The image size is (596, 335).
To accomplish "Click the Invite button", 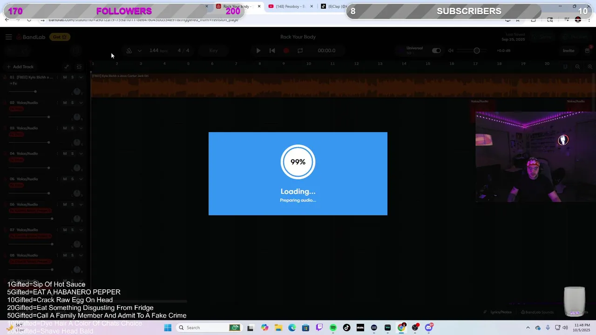I will [569, 50].
